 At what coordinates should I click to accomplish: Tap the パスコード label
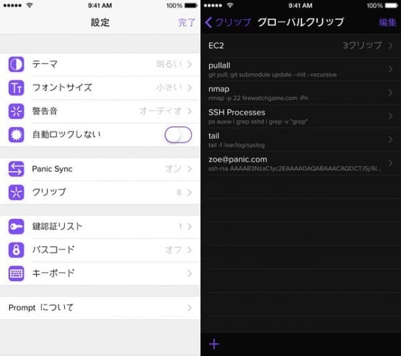pyautogui.click(x=53, y=250)
